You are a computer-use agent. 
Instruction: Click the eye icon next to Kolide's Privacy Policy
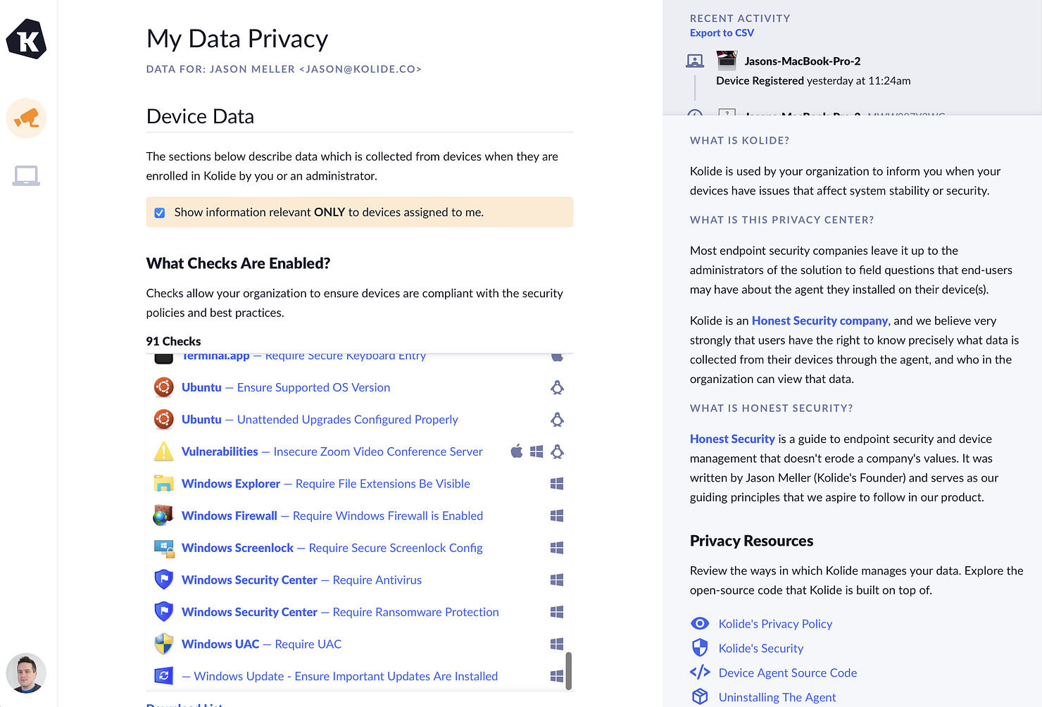coord(700,623)
